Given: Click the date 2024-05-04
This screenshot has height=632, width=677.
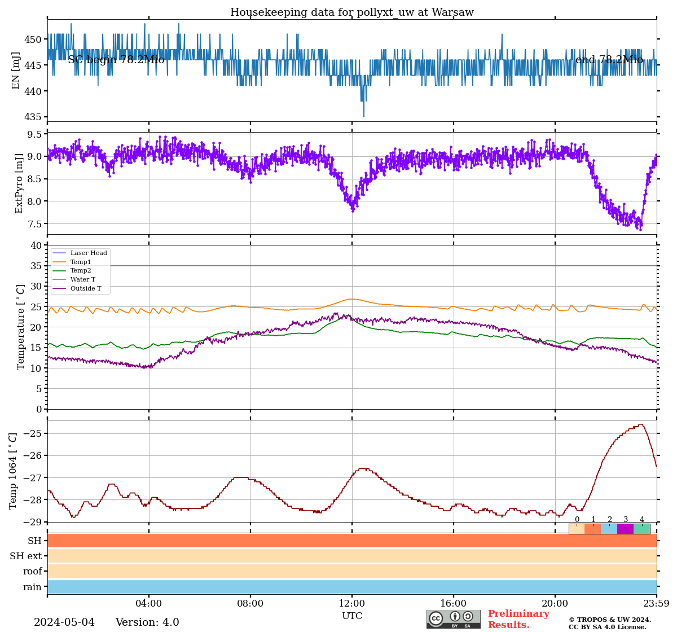Looking at the screenshot, I should coord(64,622).
